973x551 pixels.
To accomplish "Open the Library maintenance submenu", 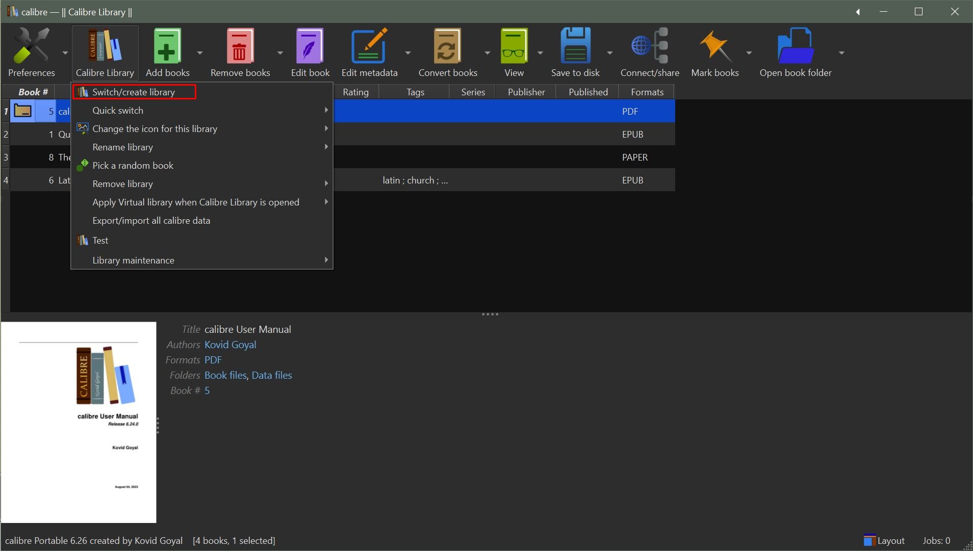I will [x=202, y=260].
